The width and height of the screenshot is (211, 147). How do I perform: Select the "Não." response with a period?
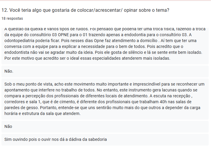tap(9, 71)
